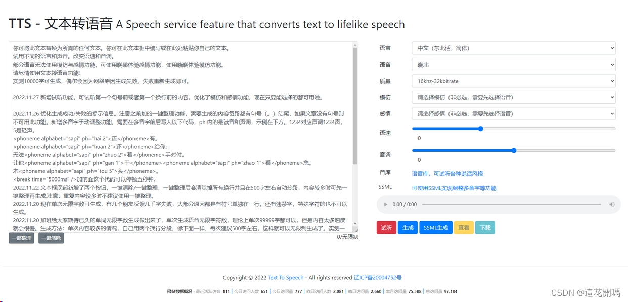Click the 下载 download button
The width and height of the screenshot is (628, 302).
[x=485, y=227]
